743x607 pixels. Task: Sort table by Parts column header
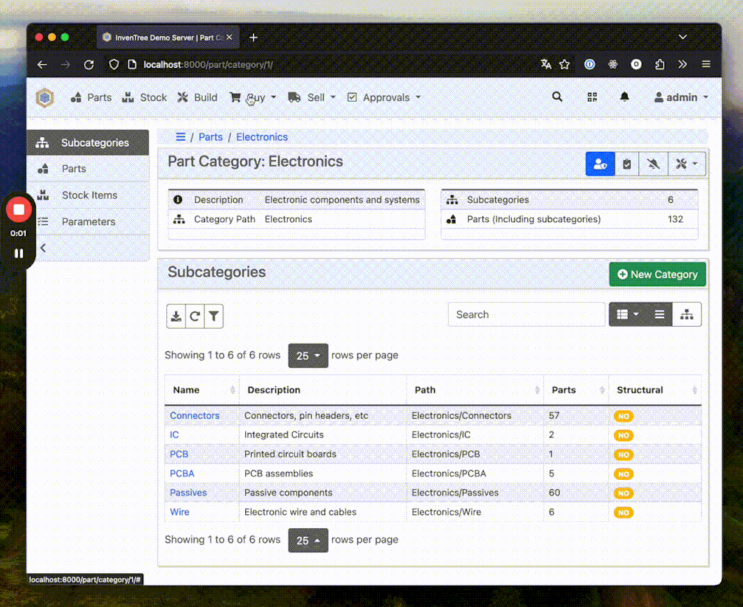[564, 390]
